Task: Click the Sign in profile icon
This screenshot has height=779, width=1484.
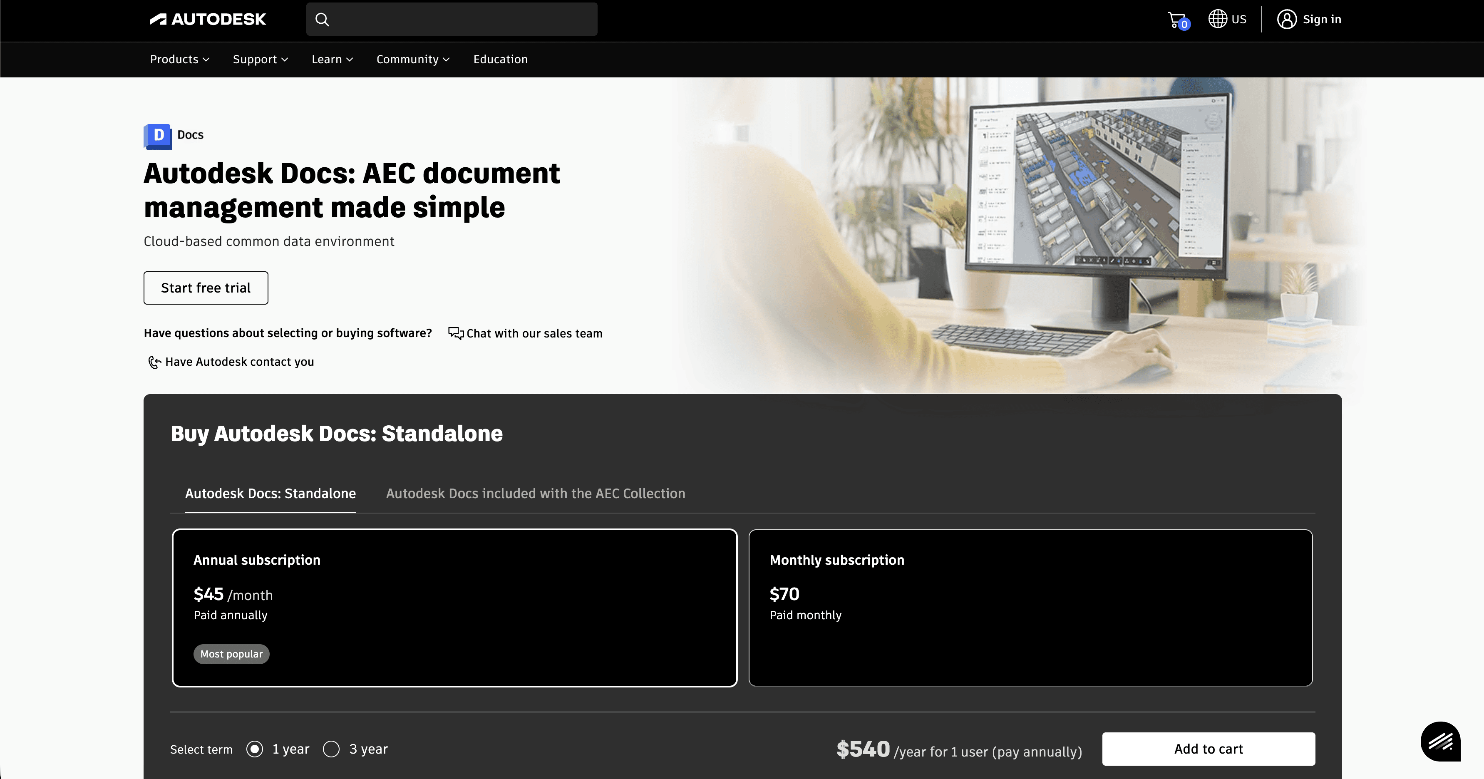Action: tap(1286, 19)
